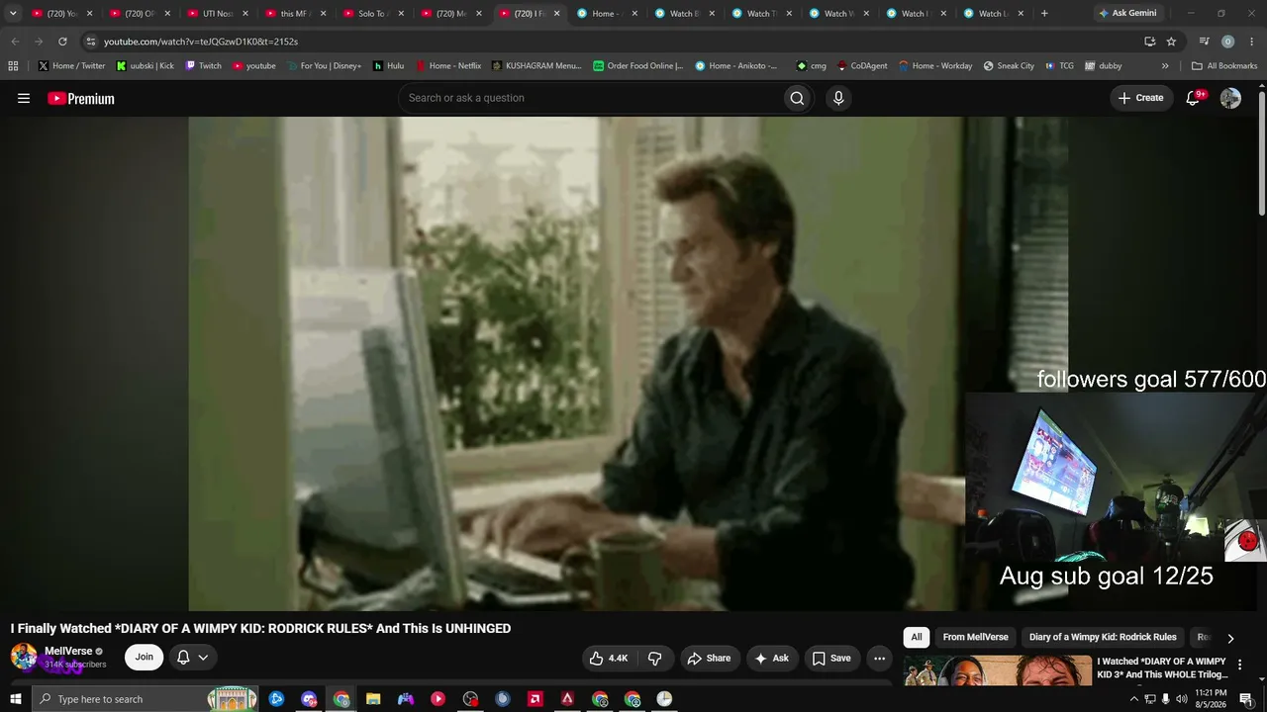Screen dimensions: 1267x712
Task: Switch to the 'UTI Nos' tab
Action: (218, 14)
